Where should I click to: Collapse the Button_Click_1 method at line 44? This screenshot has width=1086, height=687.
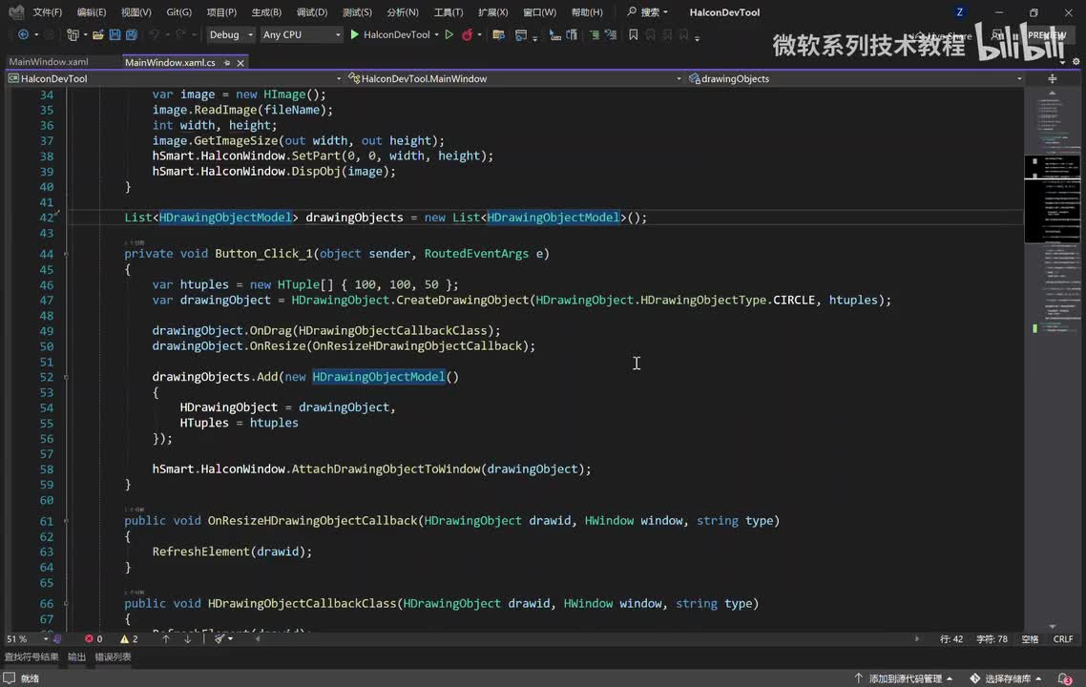[66, 254]
